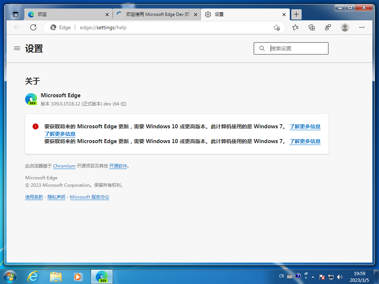Focus the 搜索设置 search field

(x=291, y=48)
